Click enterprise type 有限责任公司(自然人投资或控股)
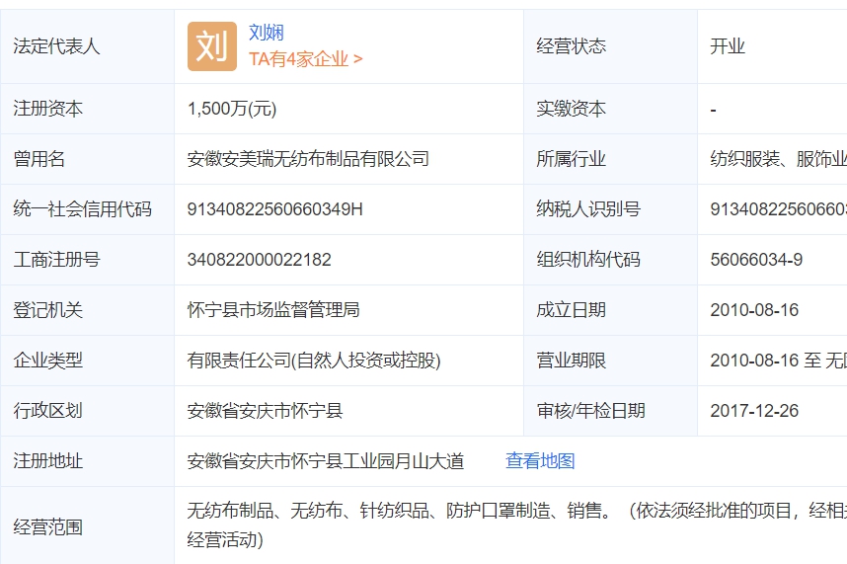Screen dimensions: 847x564 click(314, 361)
